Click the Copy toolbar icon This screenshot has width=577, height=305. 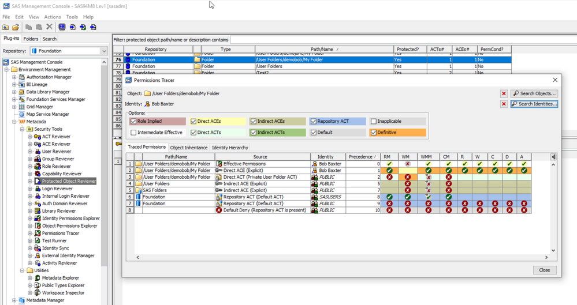29,27
